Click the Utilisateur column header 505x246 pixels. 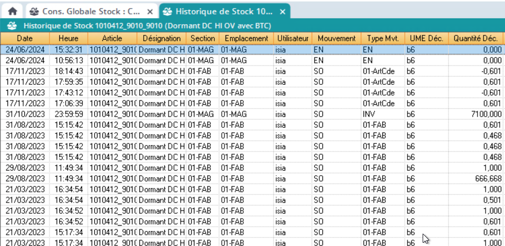click(x=293, y=38)
